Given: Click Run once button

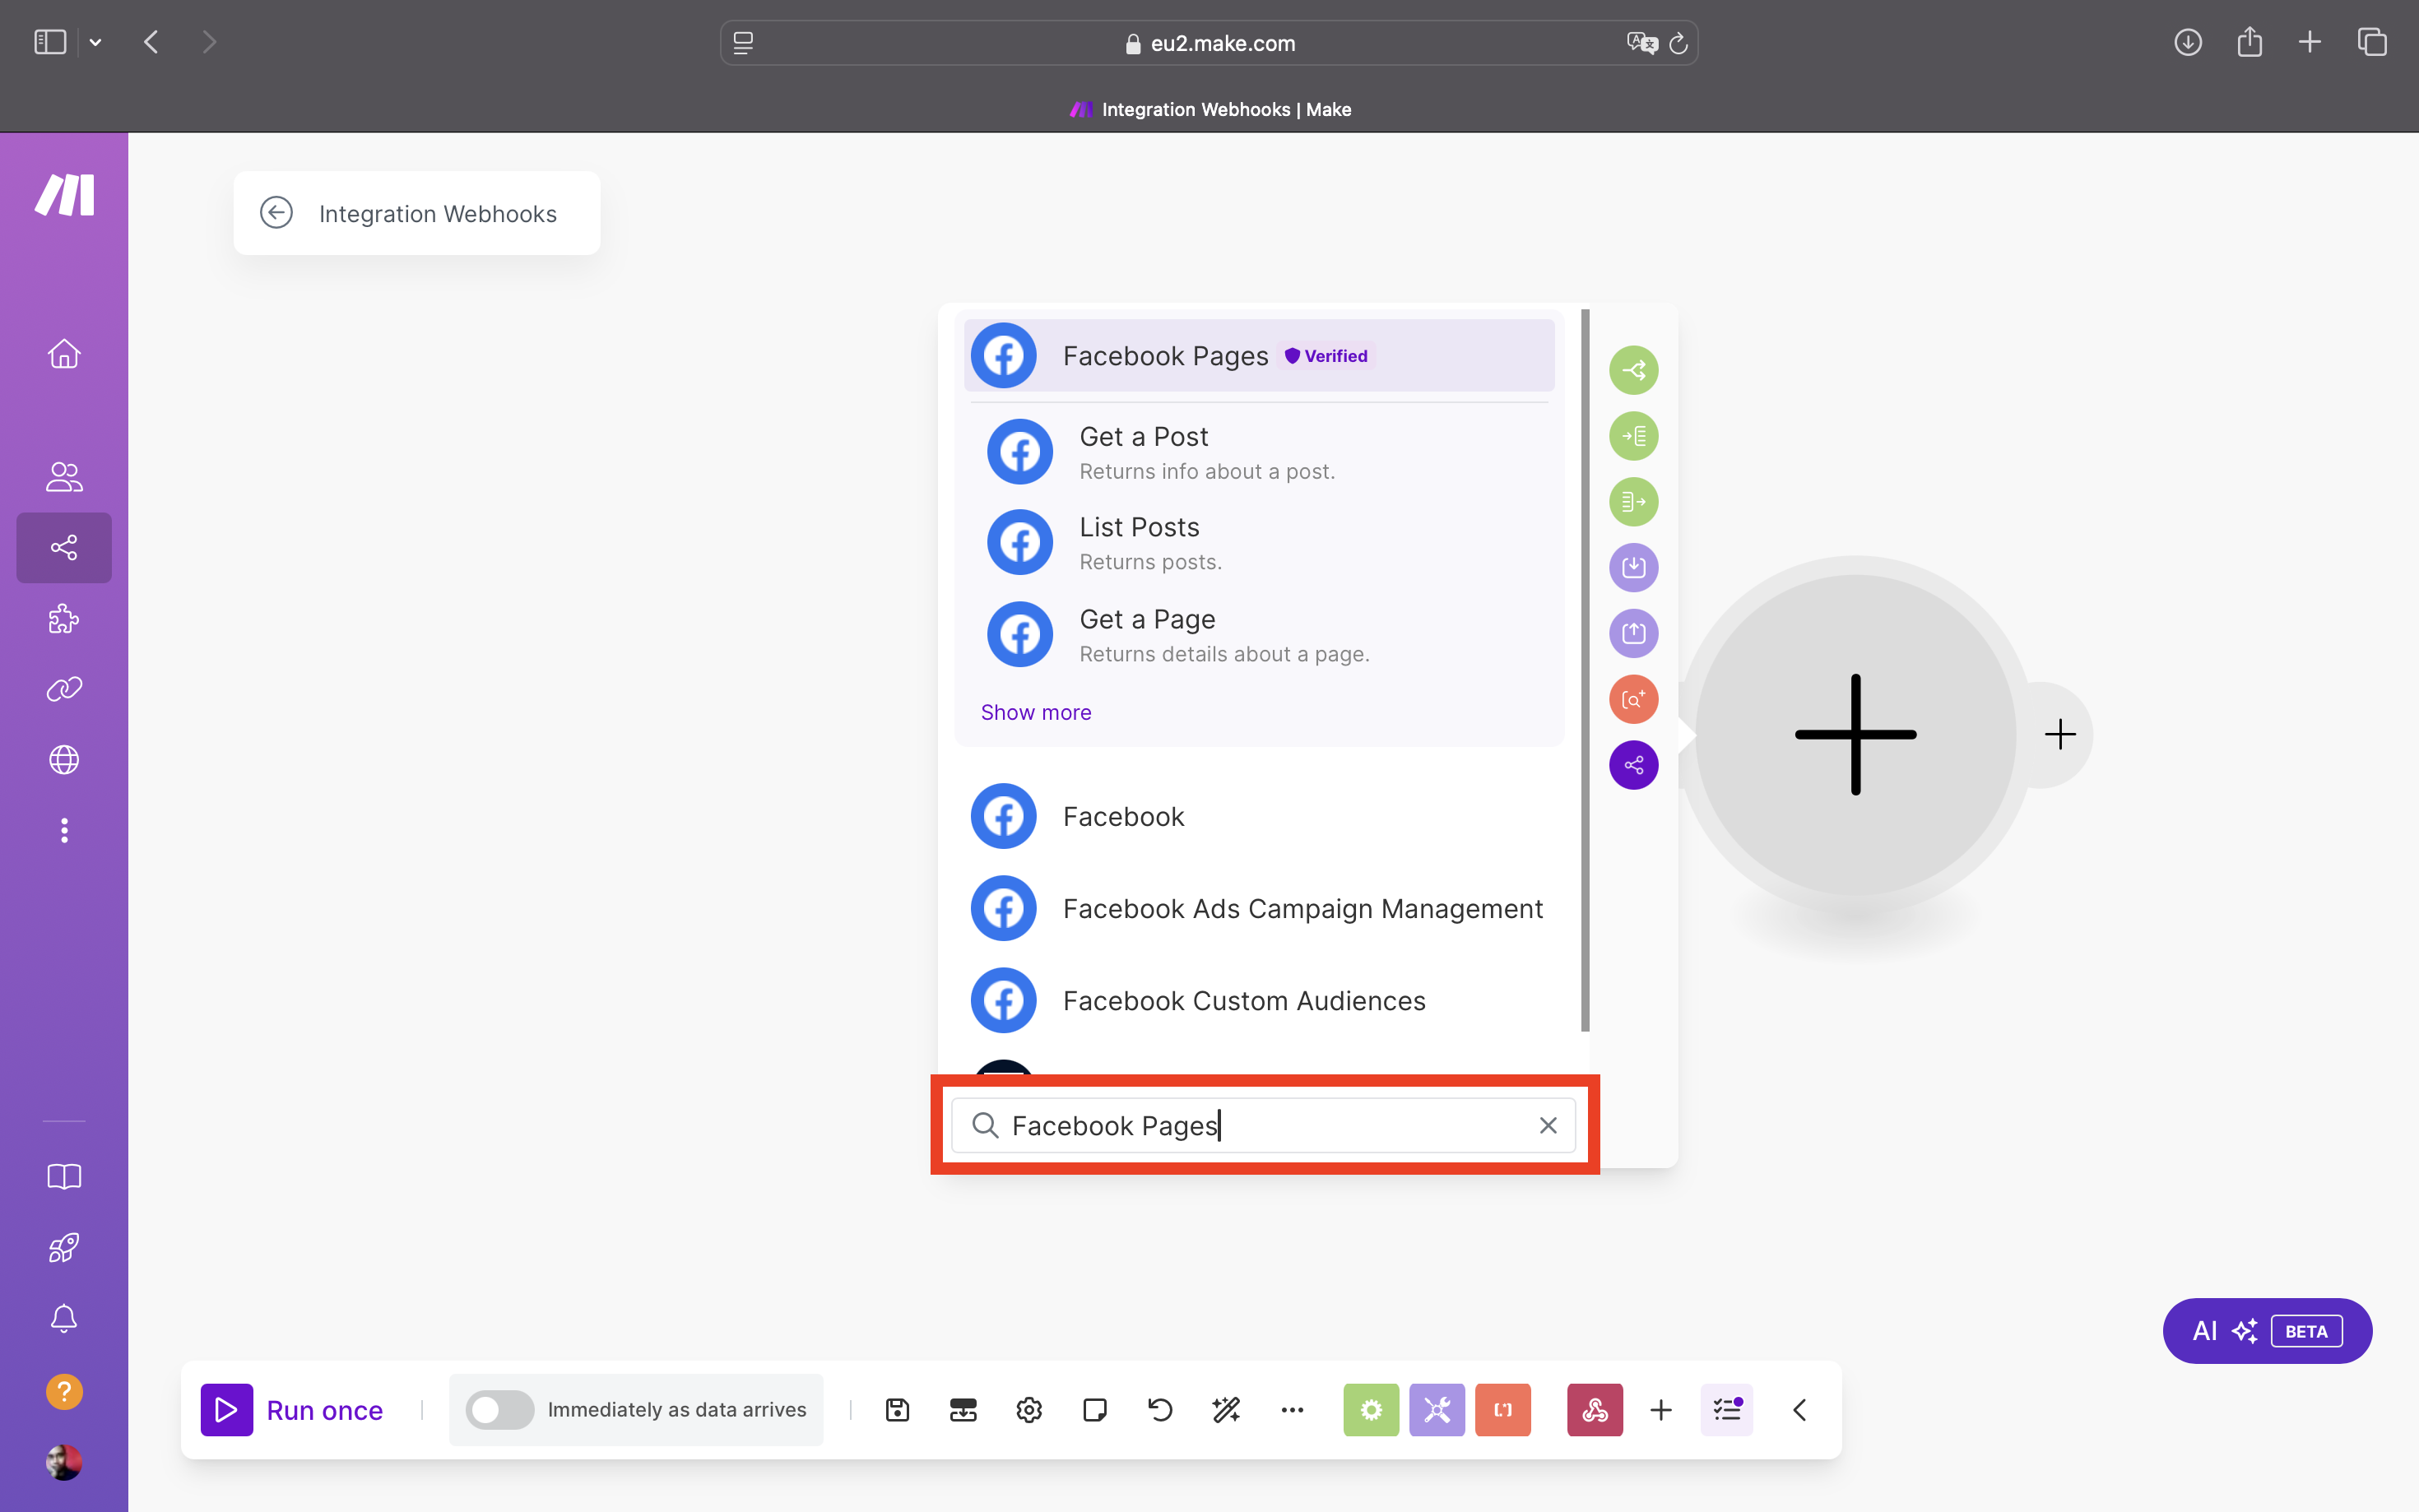Looking at the screenshot, I should click(x=292, y=1410).
